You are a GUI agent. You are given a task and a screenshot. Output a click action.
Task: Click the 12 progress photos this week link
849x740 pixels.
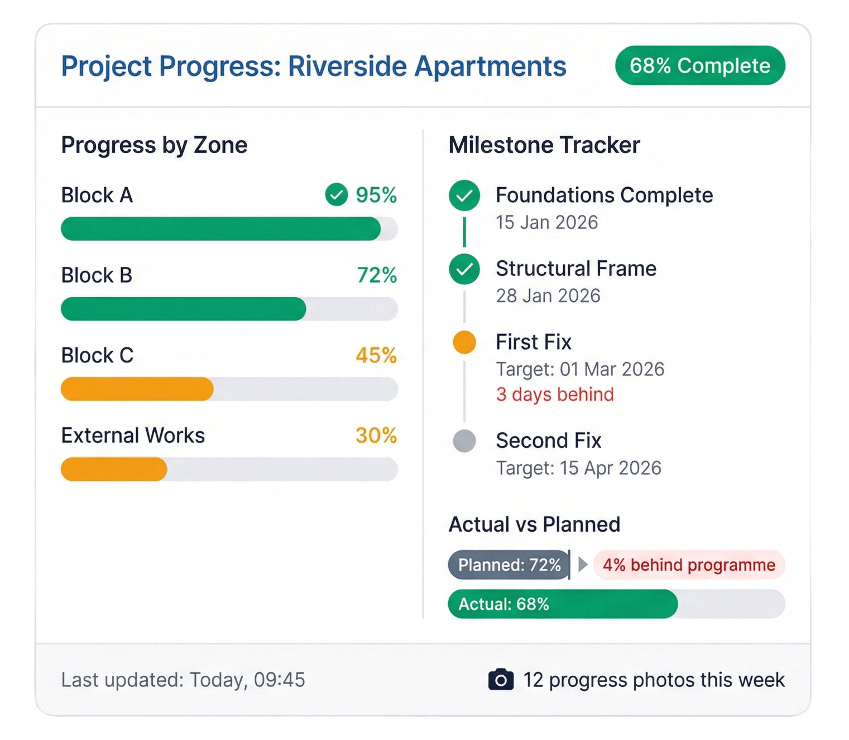coord(654,680)
